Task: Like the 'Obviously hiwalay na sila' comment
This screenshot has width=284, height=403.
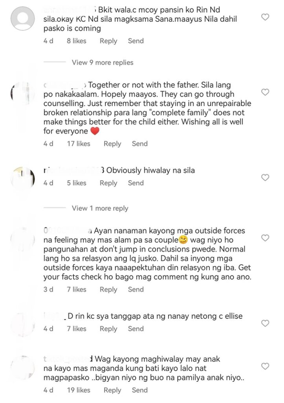Action: (x=265, y=177)
